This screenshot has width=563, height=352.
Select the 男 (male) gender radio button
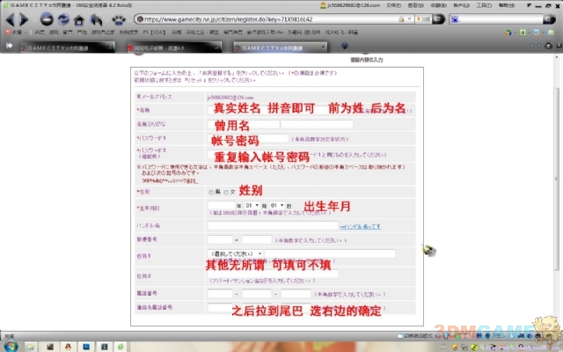tap(211, 192)
